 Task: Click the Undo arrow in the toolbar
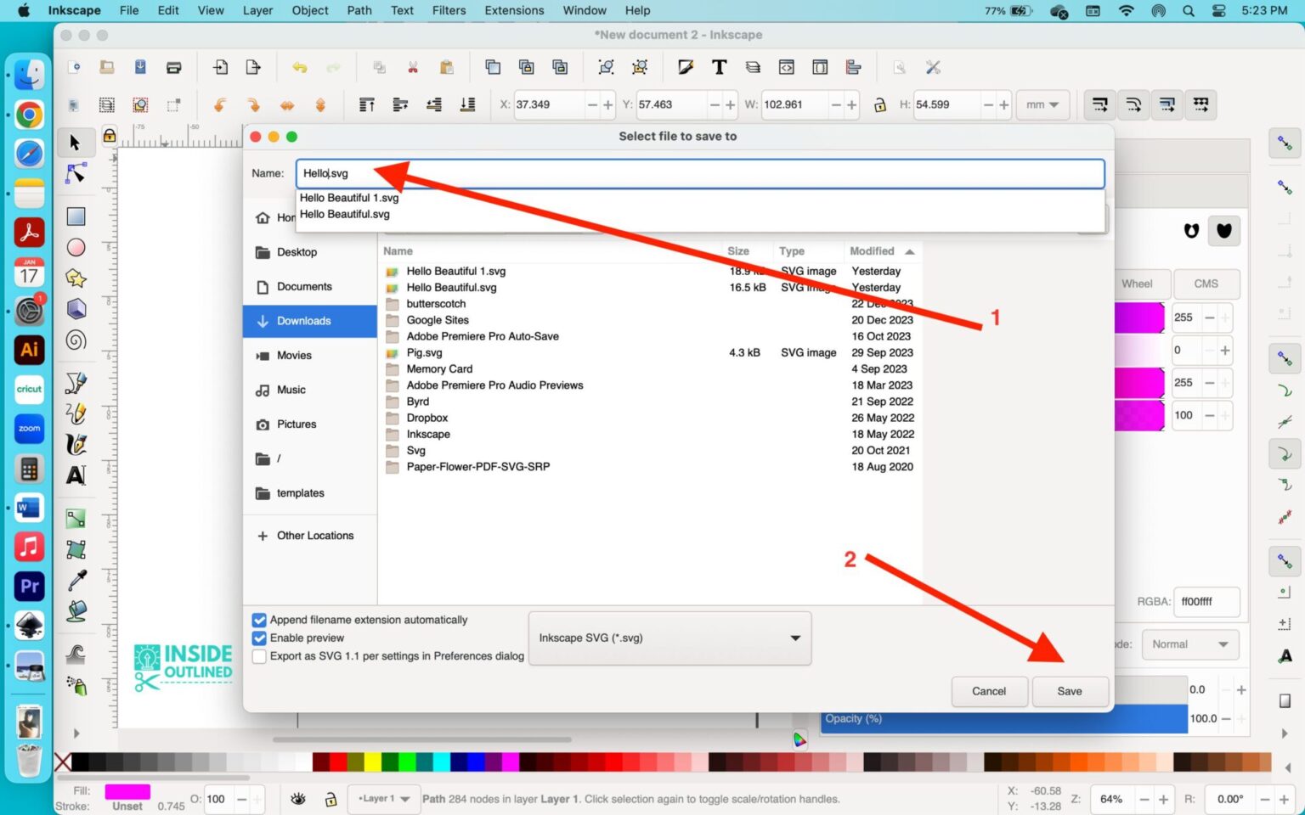[298, 67]
